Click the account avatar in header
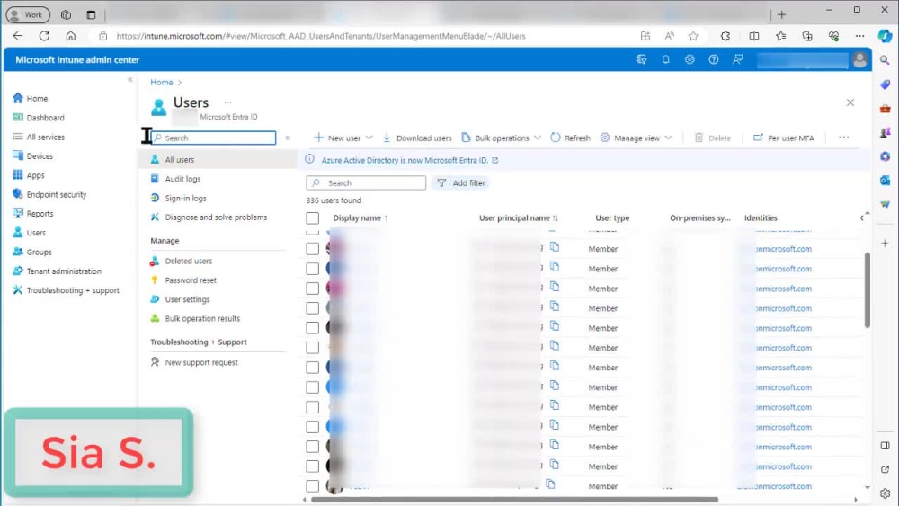 click(859, 59)
